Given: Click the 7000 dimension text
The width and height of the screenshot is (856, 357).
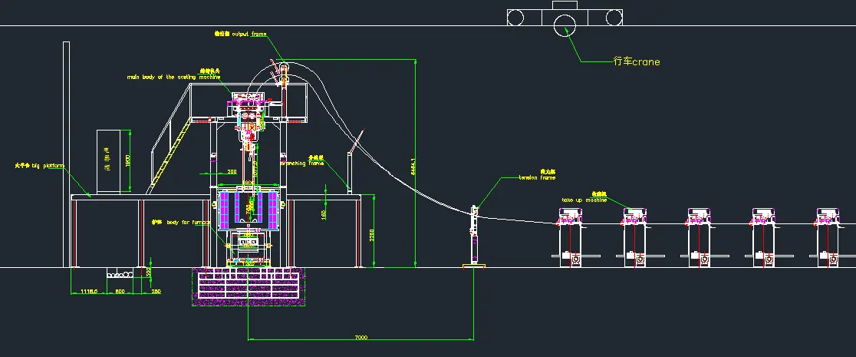Looking at the screenshot, I should (362, 337).
